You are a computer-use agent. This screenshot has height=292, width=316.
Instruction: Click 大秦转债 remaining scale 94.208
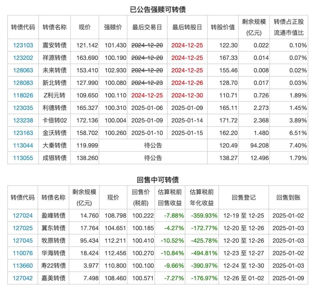(x=259, y=145)
